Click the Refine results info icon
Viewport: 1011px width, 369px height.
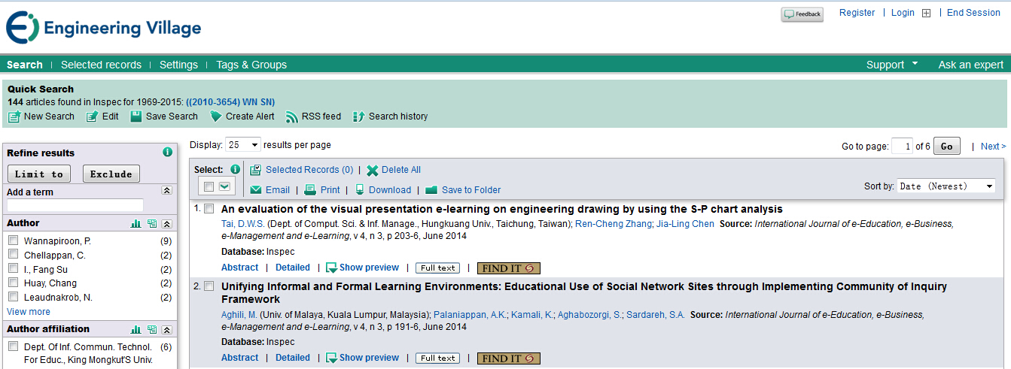[168, 152]
